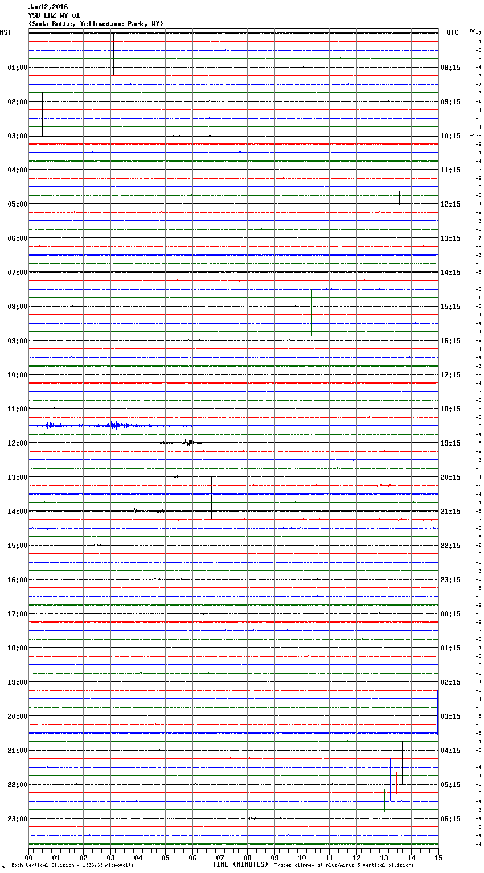
Task: Click the -172 DC offset value
Action: click(475, 136)
